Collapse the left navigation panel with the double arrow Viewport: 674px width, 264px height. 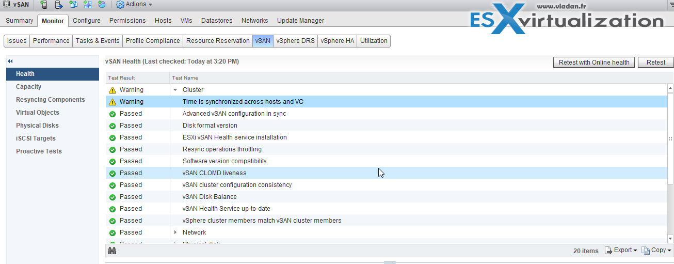10,61
